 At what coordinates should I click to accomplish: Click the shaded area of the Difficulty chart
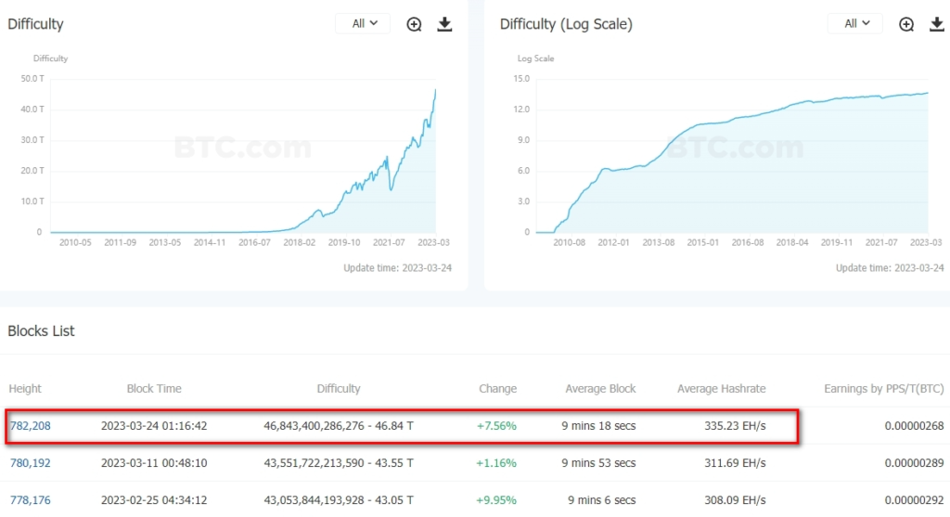tap(408, 204)
